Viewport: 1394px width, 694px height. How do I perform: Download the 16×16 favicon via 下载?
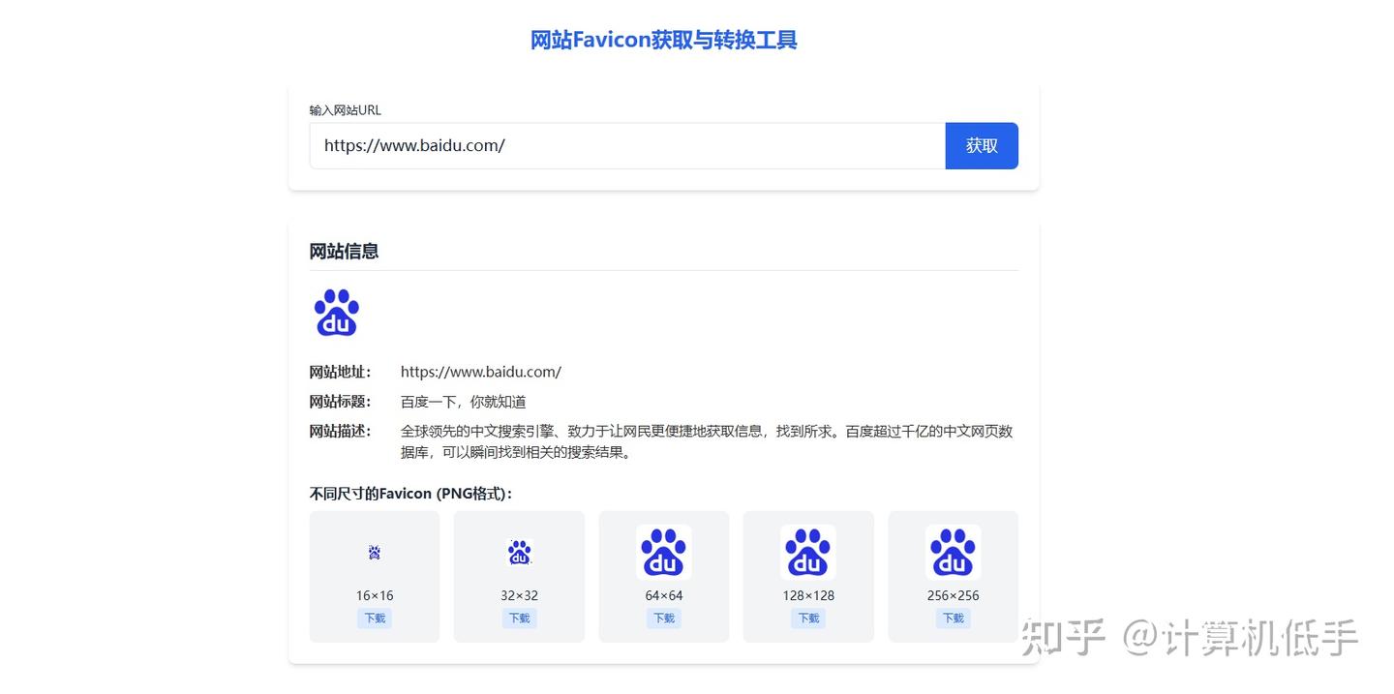tap(374, 618)
